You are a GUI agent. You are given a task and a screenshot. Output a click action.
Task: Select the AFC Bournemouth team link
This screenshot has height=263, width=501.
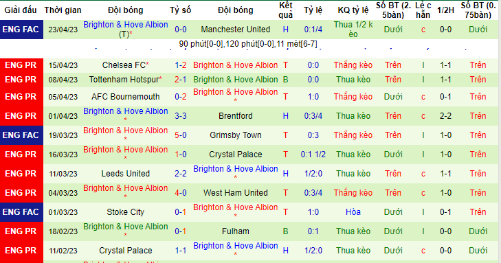click(126, 97)
